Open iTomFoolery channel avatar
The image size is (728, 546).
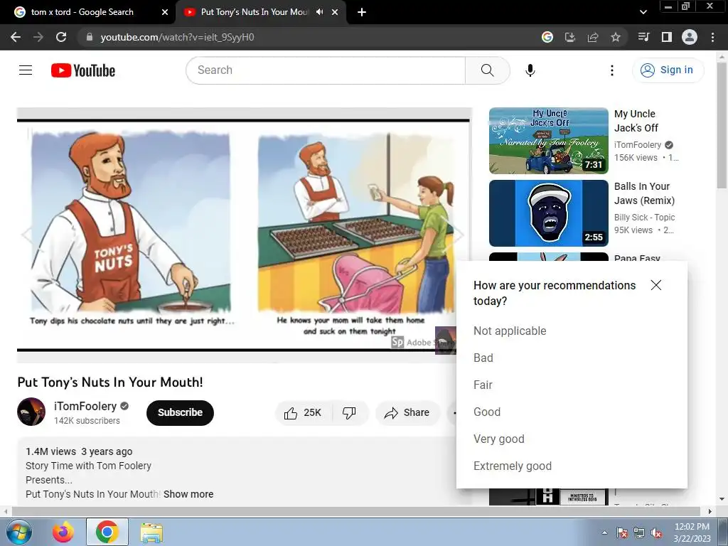(x=31, y=412)
